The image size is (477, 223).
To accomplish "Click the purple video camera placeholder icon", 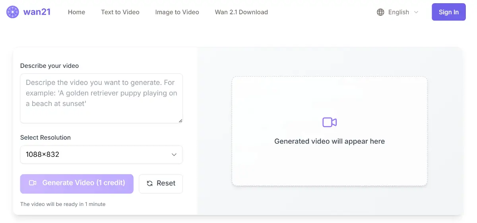I will click(330, 122).
